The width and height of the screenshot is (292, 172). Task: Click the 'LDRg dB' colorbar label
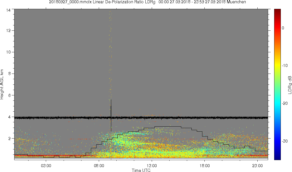tap(290, 85)
